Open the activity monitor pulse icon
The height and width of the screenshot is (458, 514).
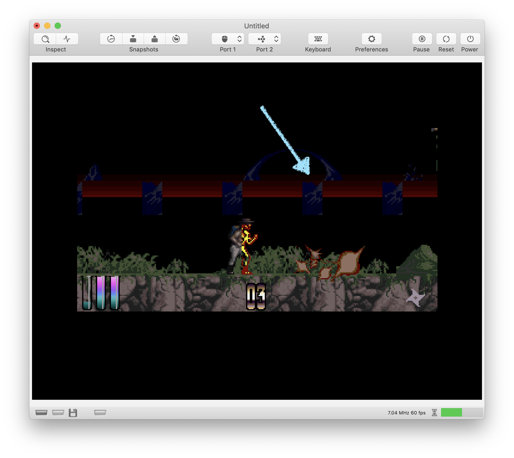[67, 39]
